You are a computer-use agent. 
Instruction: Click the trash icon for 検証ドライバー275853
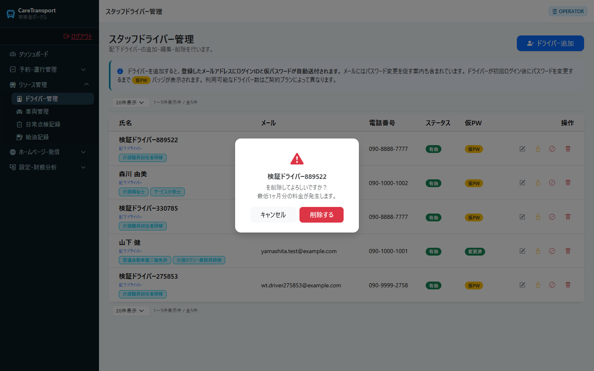[568, 285]
